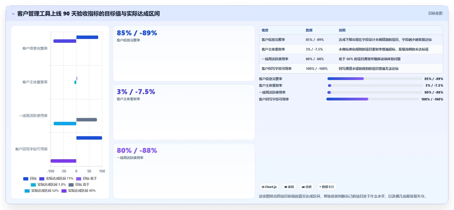Click the 说明 column header
Viewport: 454px width, 210px height.
(x=342, y=30)
